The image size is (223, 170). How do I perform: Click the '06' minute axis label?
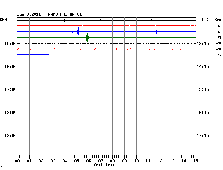click(89, 161)
